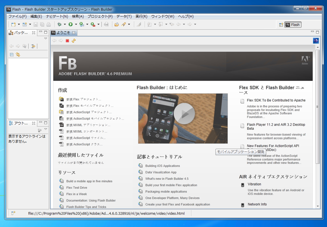Toggle the yellow Link with Editor arrows in package explorer

[18, 55]
